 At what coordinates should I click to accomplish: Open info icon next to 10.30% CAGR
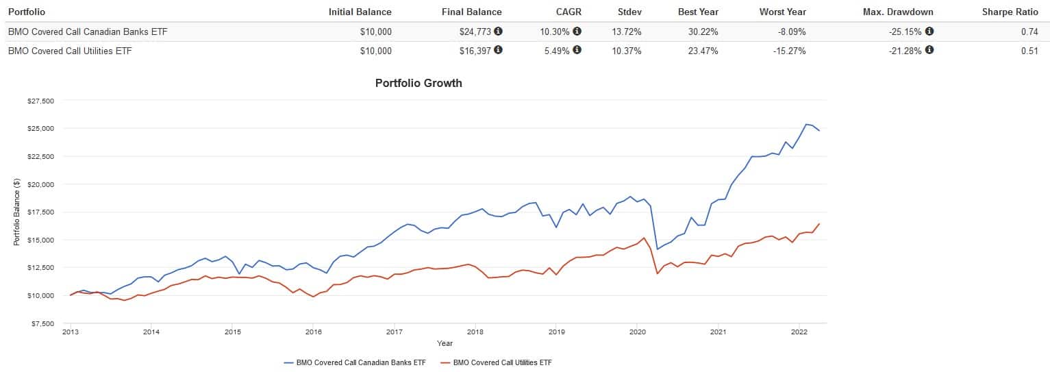tap(577, 32)
